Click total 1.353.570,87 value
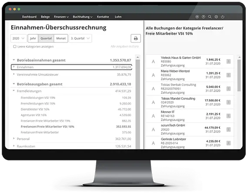 121,60
